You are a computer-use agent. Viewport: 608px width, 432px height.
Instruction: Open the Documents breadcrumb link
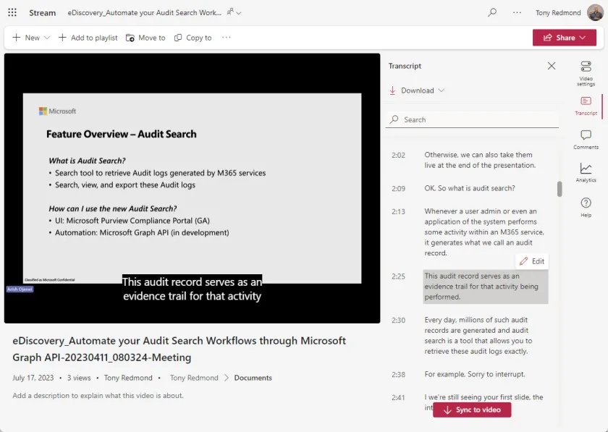tap(253, 378)
